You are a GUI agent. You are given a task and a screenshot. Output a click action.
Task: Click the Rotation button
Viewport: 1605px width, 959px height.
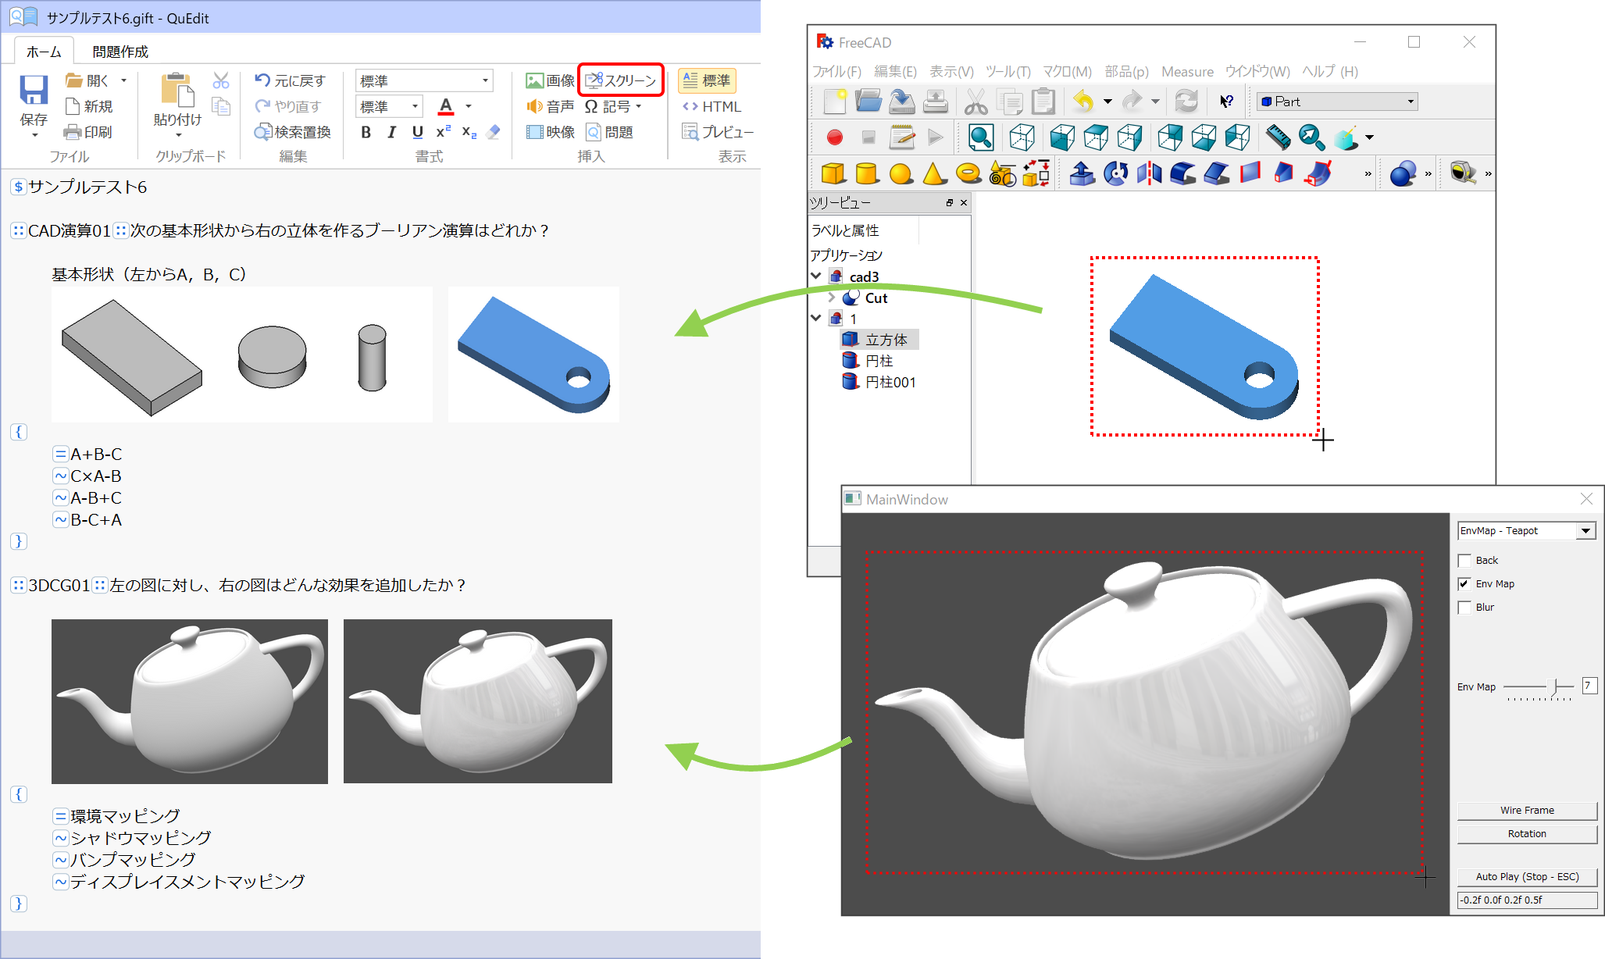(x=1526, y=834)
